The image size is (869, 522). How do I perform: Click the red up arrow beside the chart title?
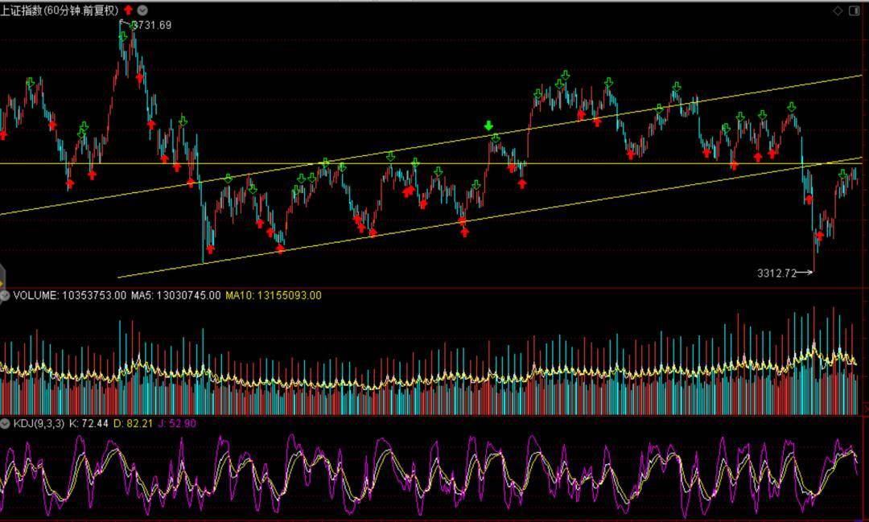pyautogui.click(x=128, y=10)
